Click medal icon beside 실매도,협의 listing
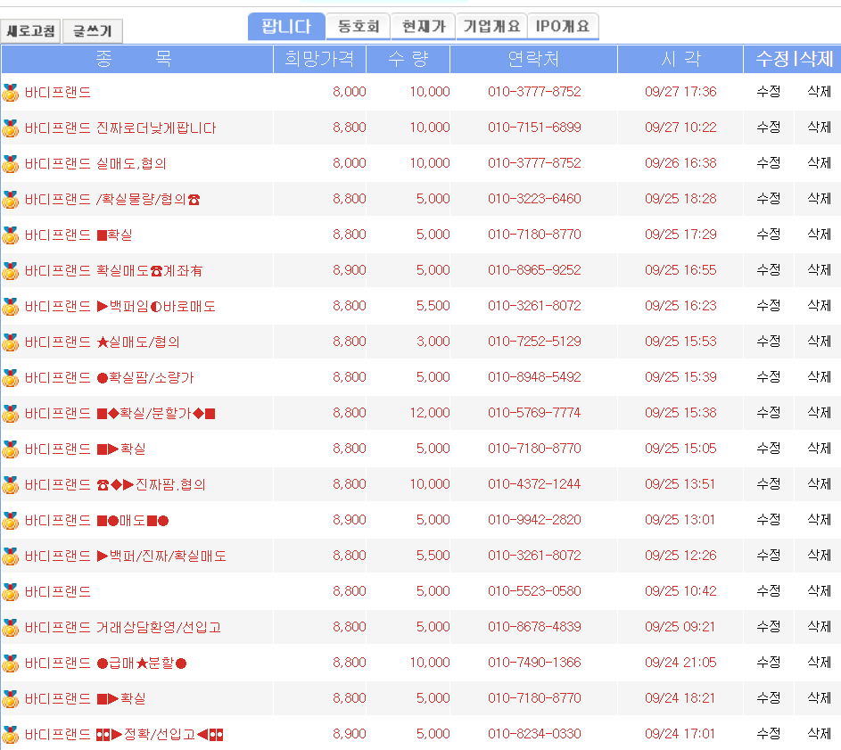Viewport: 841px width, 750px height. [x=10, y=163]
